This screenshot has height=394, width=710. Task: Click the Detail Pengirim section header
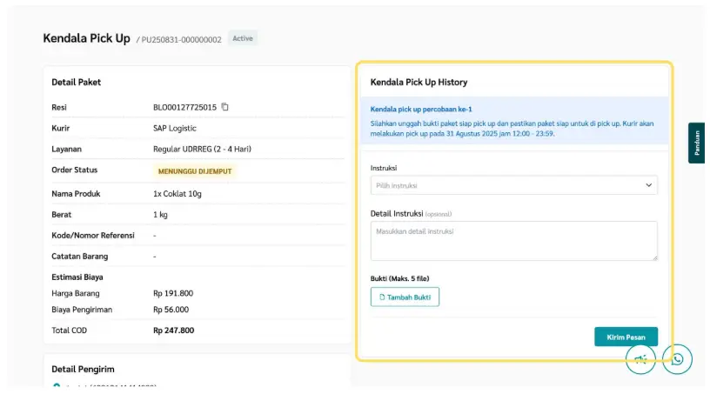click(83, 369)
